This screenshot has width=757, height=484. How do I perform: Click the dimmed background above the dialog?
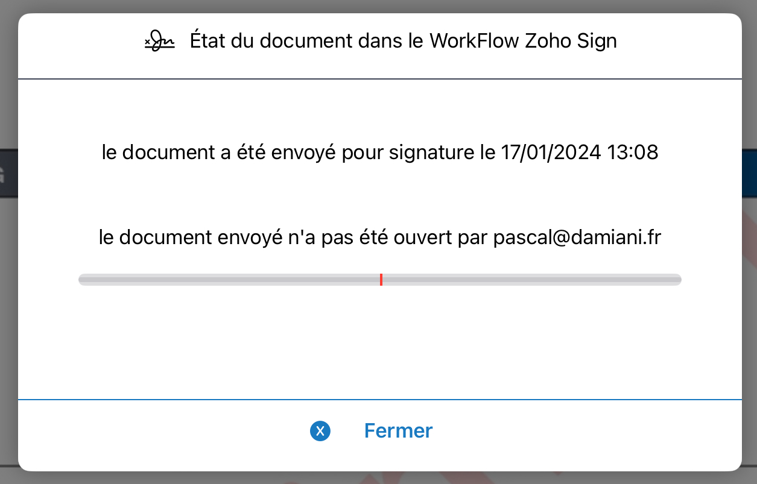click(x=378, y=6)
